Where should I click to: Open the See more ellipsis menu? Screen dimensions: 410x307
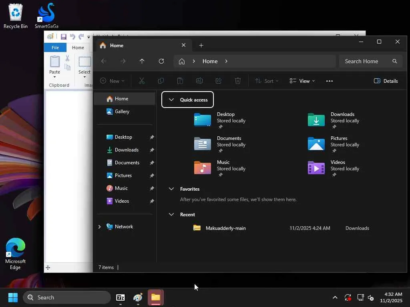[x=330, y=81]
